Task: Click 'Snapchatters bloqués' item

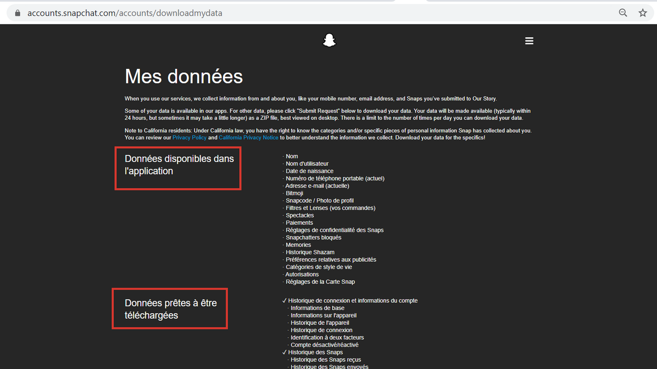Action: click(313, 238)
